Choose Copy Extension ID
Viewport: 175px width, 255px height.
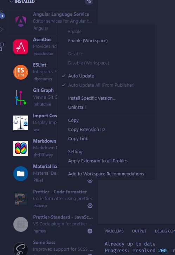[x=86, y=130]
